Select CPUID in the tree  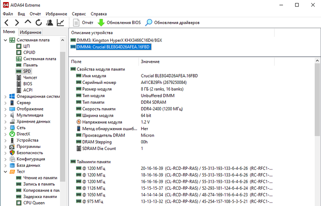tap(29, 53)
